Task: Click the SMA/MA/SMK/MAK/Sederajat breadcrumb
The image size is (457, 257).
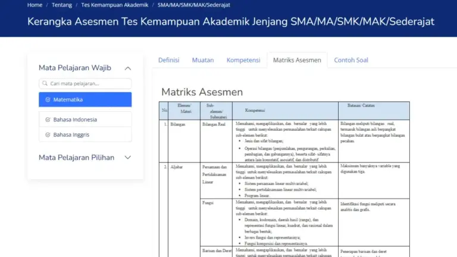Action: tap(194, 5)
